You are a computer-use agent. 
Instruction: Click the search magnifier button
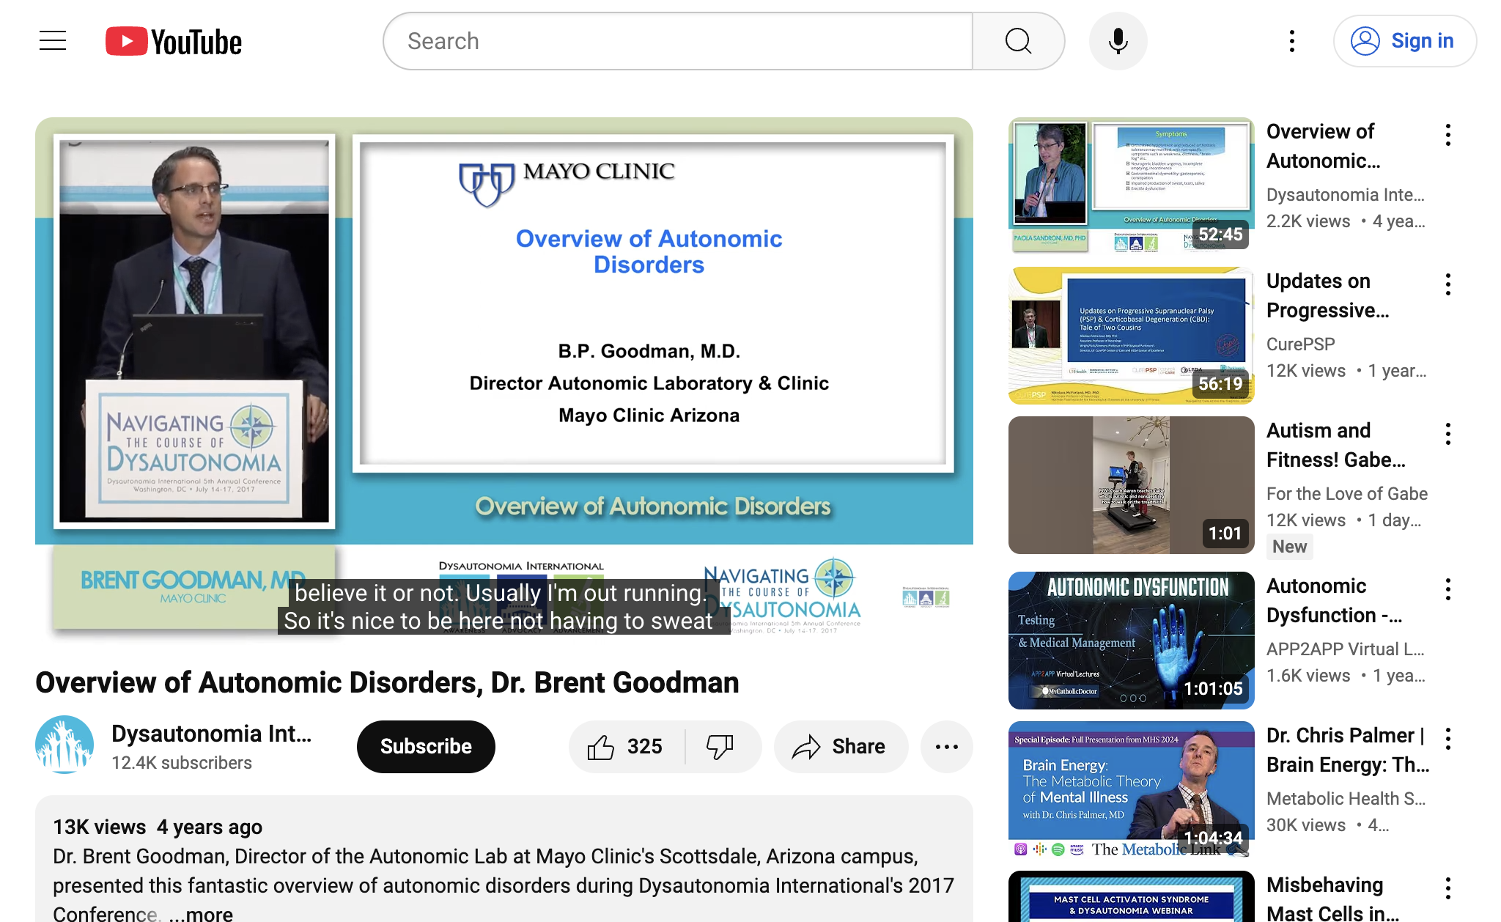[x=1018, y=41]
